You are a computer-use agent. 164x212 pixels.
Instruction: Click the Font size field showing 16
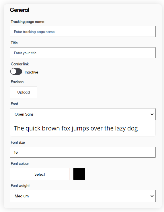click(x=83, y=152)
